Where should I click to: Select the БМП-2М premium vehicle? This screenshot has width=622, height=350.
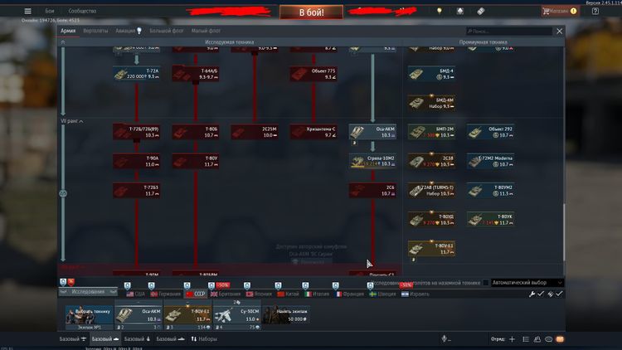pos(429,132)
